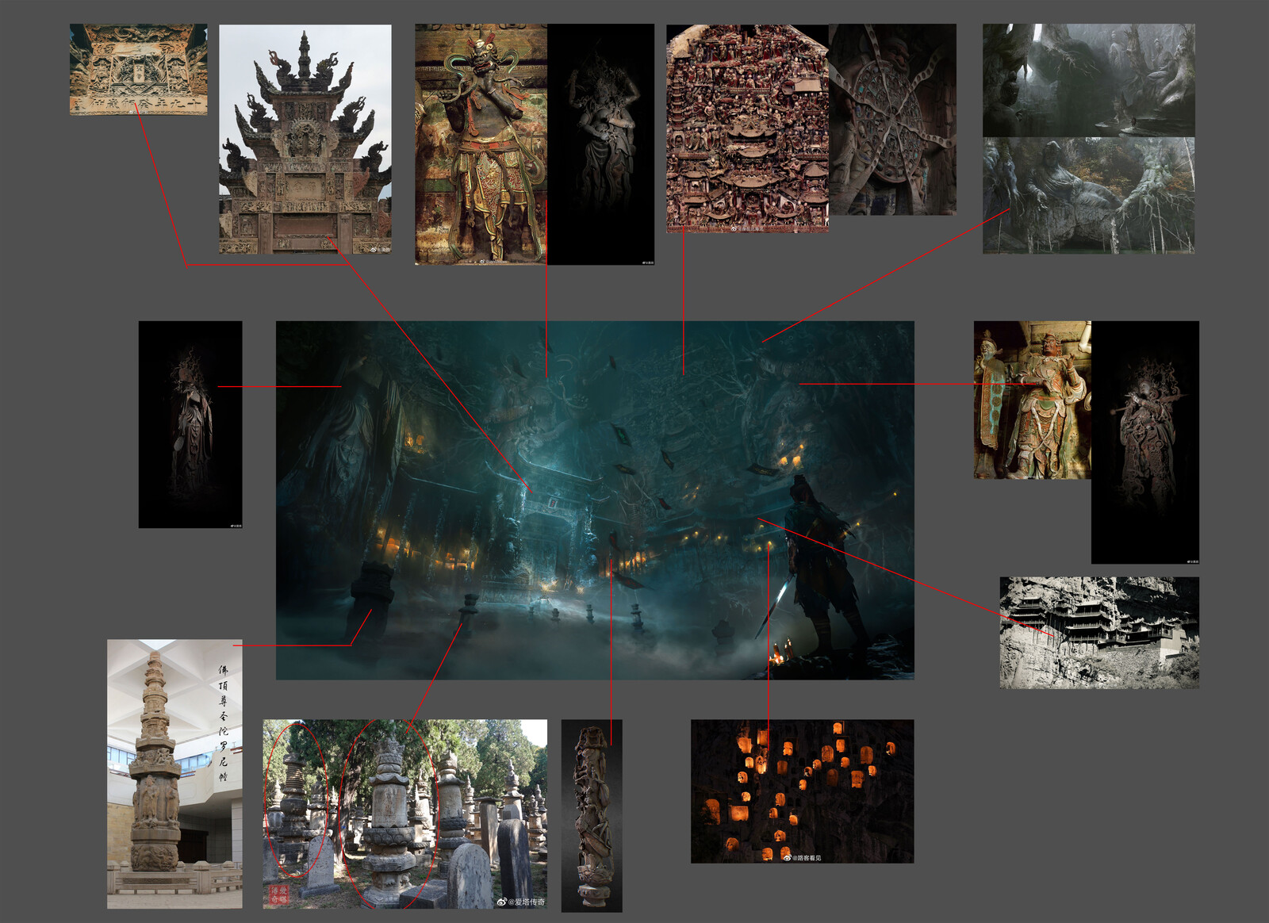Click the painted guardian warrior statue photo
The image size is (1269, 923).
[481, 144]
